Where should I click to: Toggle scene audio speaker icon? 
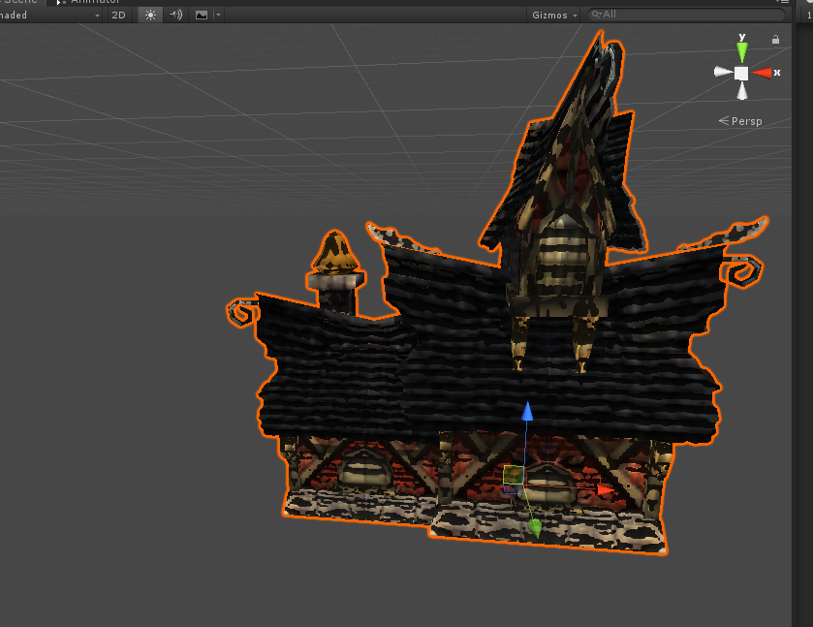tap(175, 16)
